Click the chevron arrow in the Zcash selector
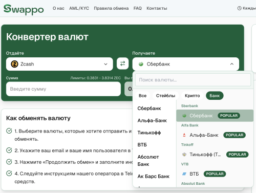256x193 pixels. [x=105, y=64]
